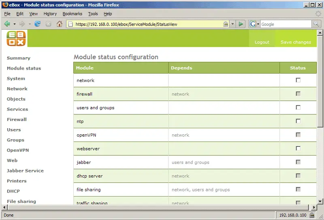Image resolution: width=324 pixels, height=220 pixels.
Task: Open Users in the sidebar
Action: pos(14,130)
